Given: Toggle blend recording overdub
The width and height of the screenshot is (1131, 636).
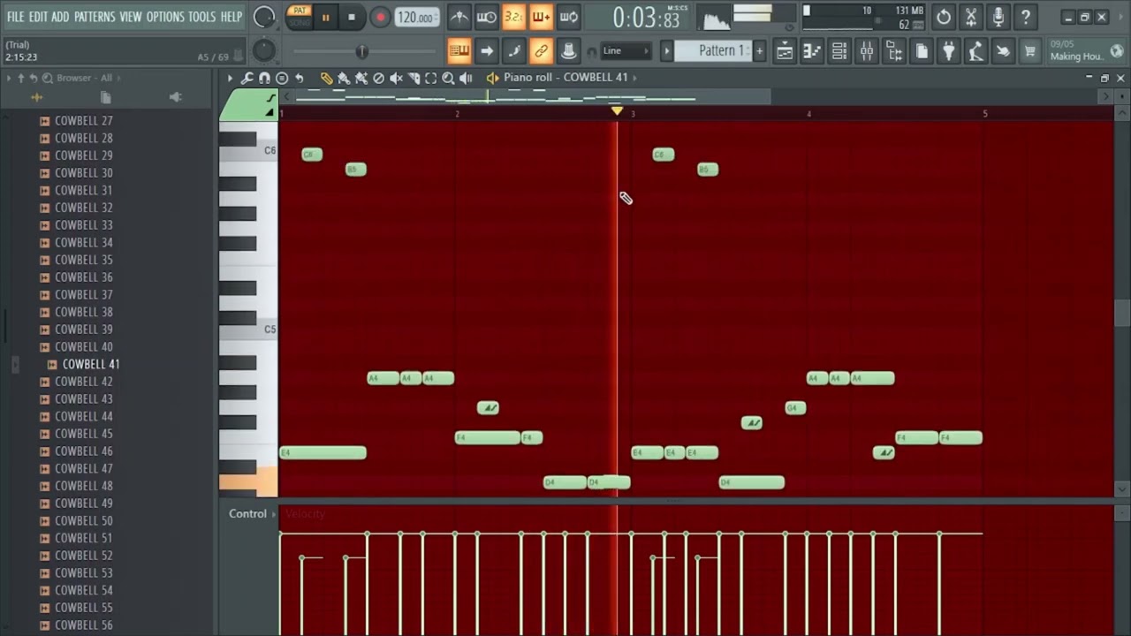Looking at the screenshot, I should click(x=542, y=17).
